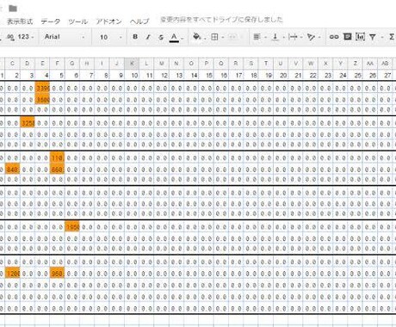Toggle strikethrough formatting
The width and height of the screenshot is (396, 327).
[x=161, y=37]
